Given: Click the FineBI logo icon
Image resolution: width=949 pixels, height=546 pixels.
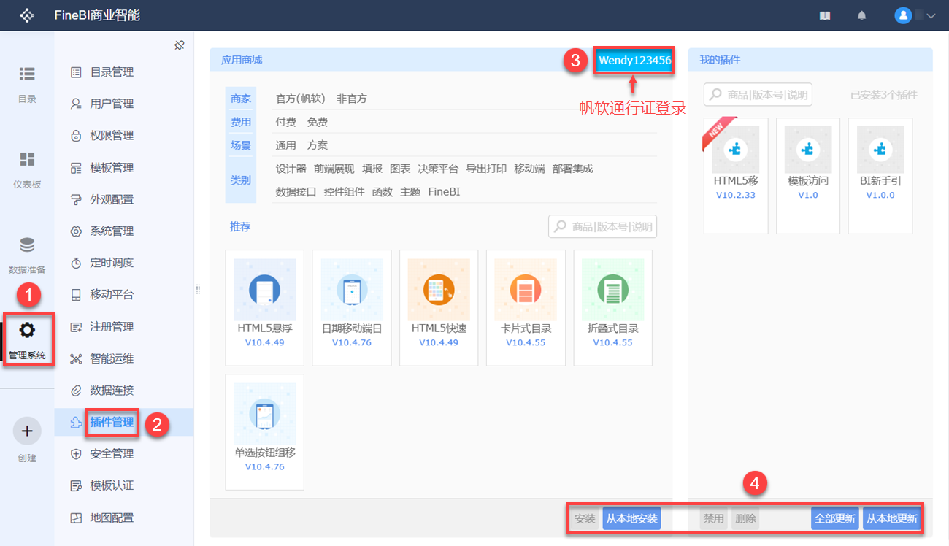Looking at the screenshot, I should pos(27,15).
